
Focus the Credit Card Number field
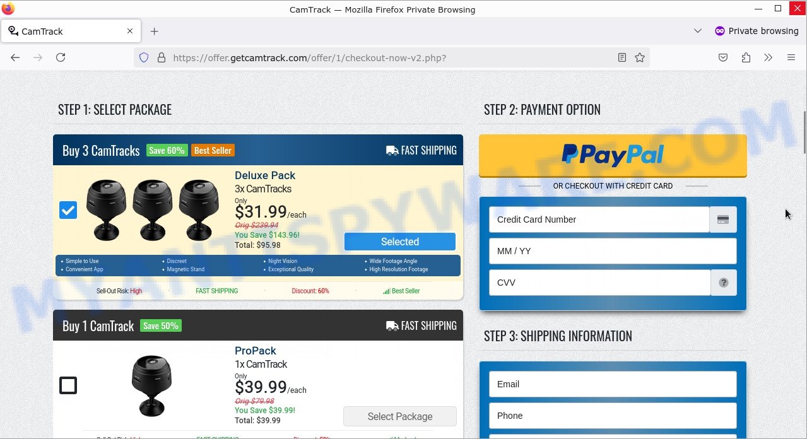[599, 220]
